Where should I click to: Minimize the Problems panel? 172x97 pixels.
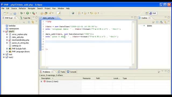click(x=166, y=71)
